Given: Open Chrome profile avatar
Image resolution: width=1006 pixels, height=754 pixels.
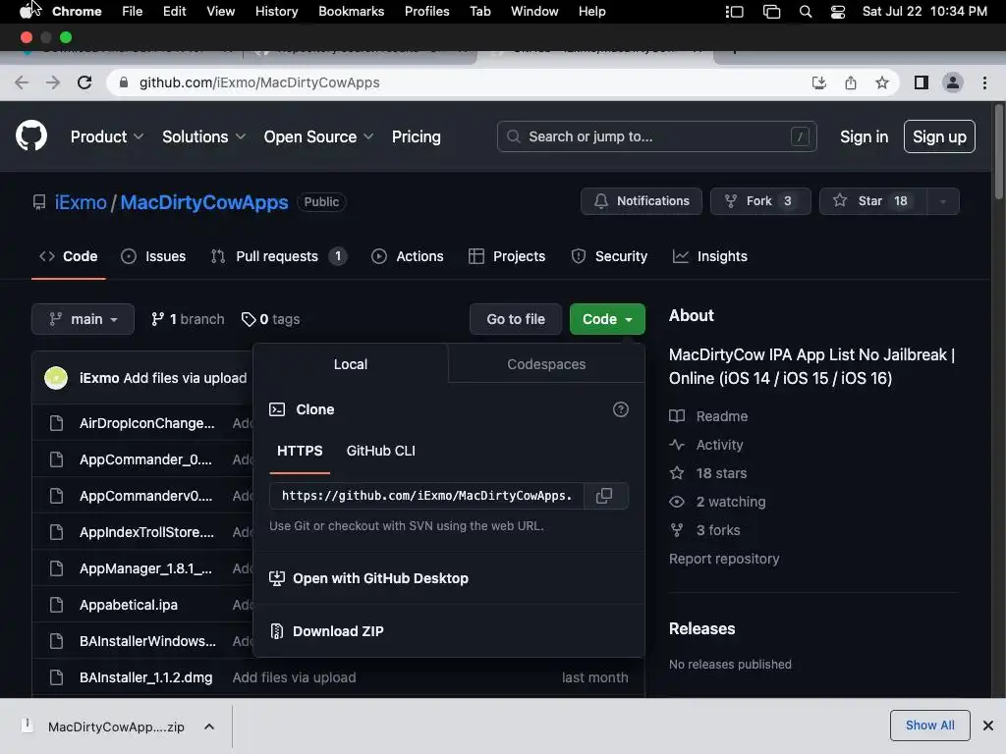Looking at the screenshot, I should [953, 82].
